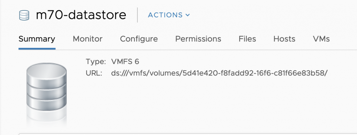
Task: Click the large datastore cylinder graphic
Action: coord(46,87)
